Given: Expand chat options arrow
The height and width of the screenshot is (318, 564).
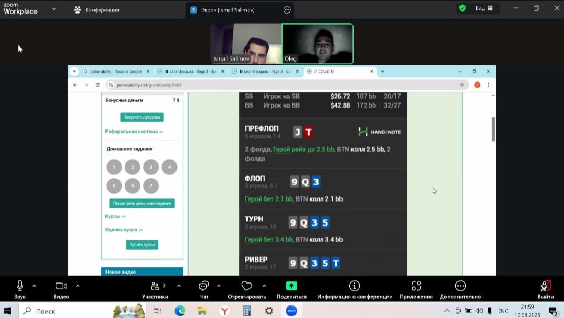Looking at the screenshot, I should [219, 286].
